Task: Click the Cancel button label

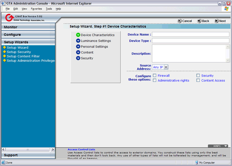Action: tap(187, 21)
